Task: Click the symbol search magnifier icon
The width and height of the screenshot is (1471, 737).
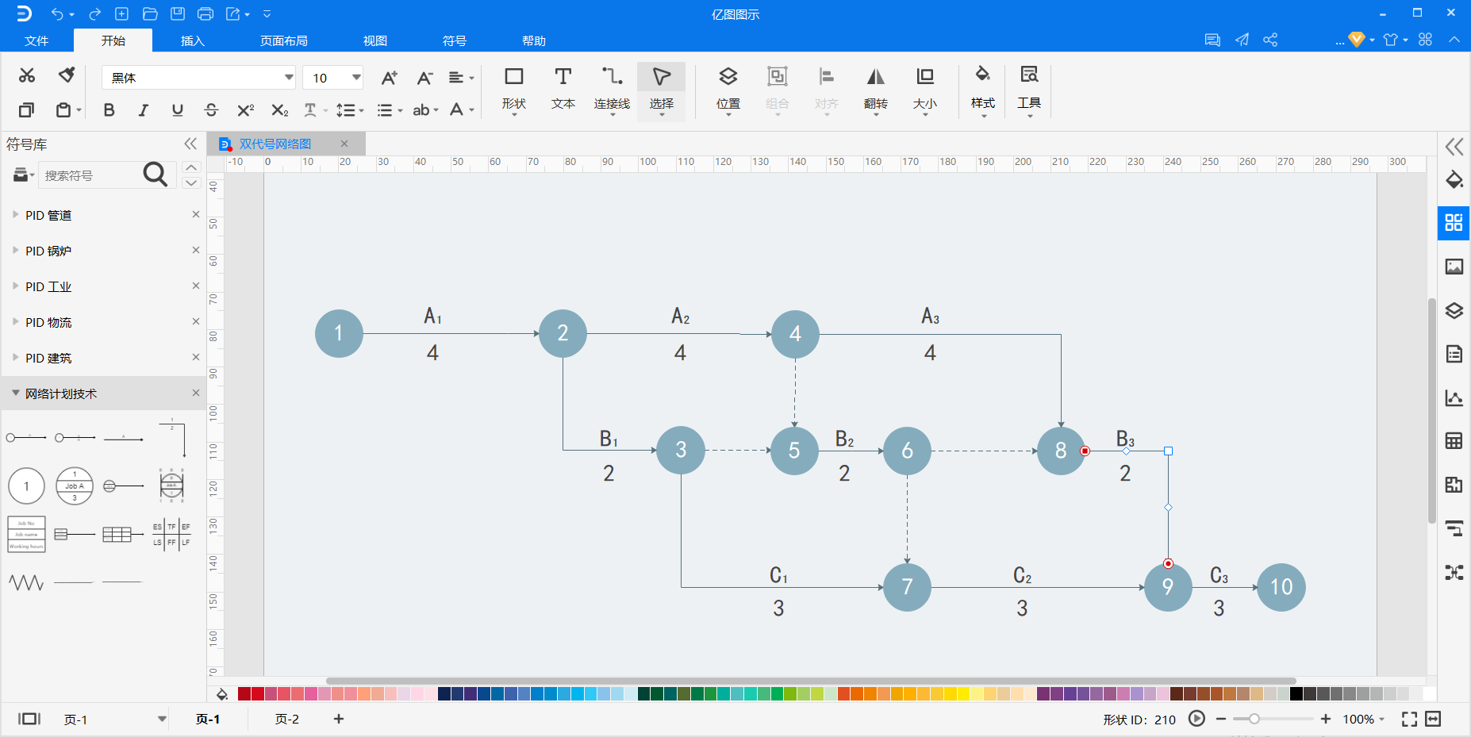Action: tap(156, 175)
